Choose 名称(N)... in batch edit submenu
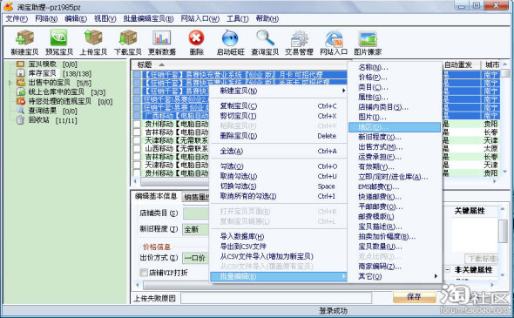The image size is (514, 318). click(x=395, y=68)
